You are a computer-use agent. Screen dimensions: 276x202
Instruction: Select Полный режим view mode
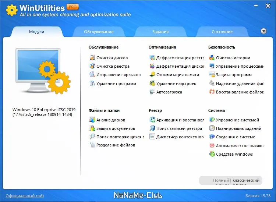[x=221, y=181]
